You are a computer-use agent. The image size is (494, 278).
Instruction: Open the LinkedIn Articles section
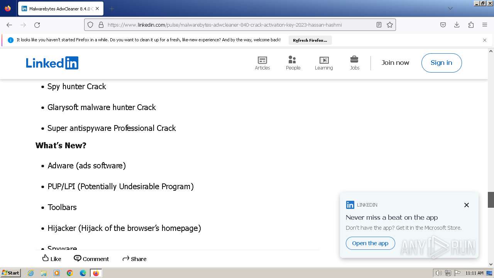262,63
